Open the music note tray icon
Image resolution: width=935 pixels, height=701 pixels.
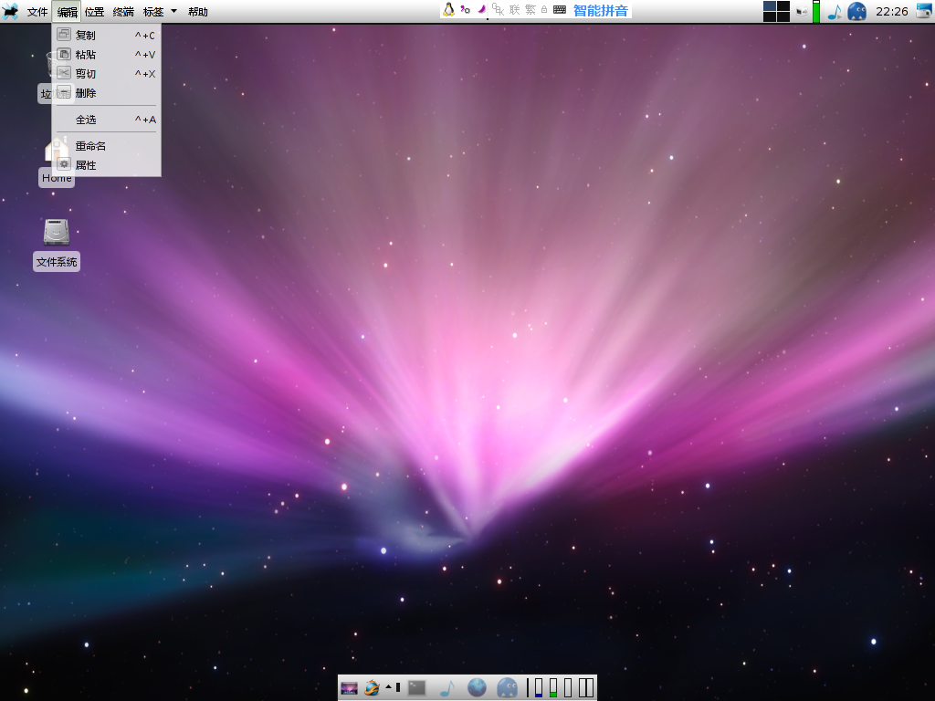click(x=835, y=11)
